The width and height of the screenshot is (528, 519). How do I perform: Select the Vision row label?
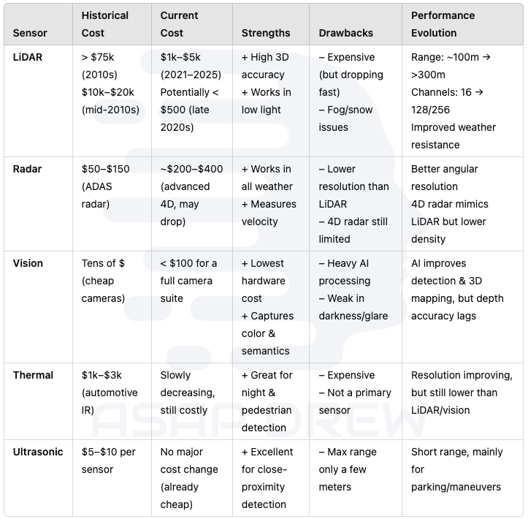[x=28, y=263]
